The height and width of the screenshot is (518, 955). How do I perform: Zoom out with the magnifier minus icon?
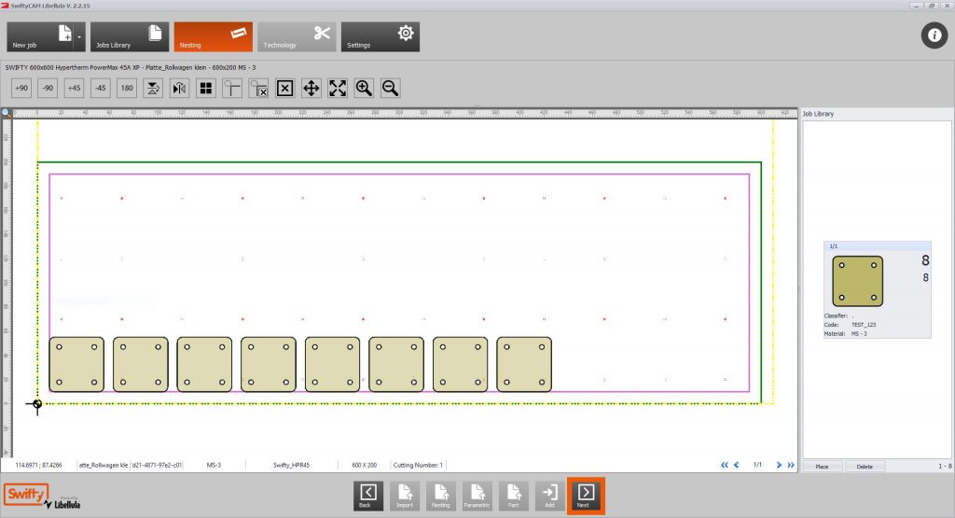pyautogui.click(x=391, y=88)
